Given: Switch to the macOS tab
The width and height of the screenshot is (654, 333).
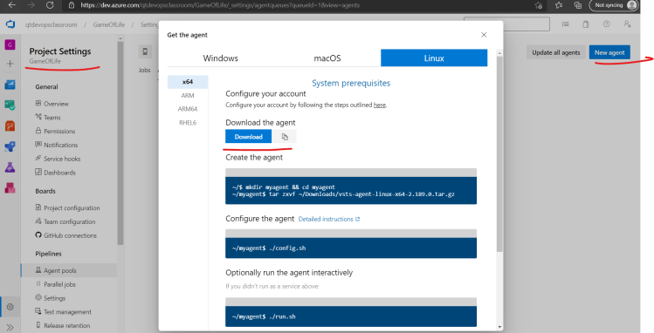Looking at the screenshot, I should coord(327,58).
